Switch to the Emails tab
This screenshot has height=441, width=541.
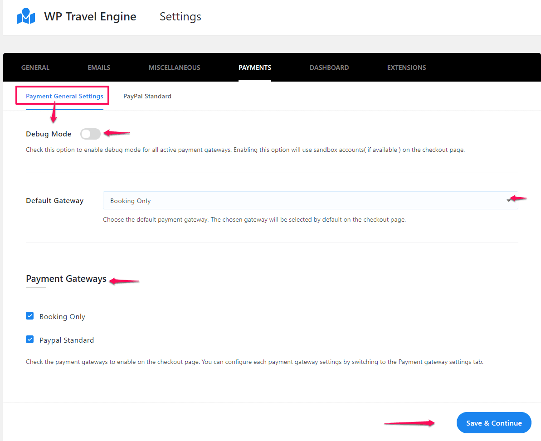point(99,68)
